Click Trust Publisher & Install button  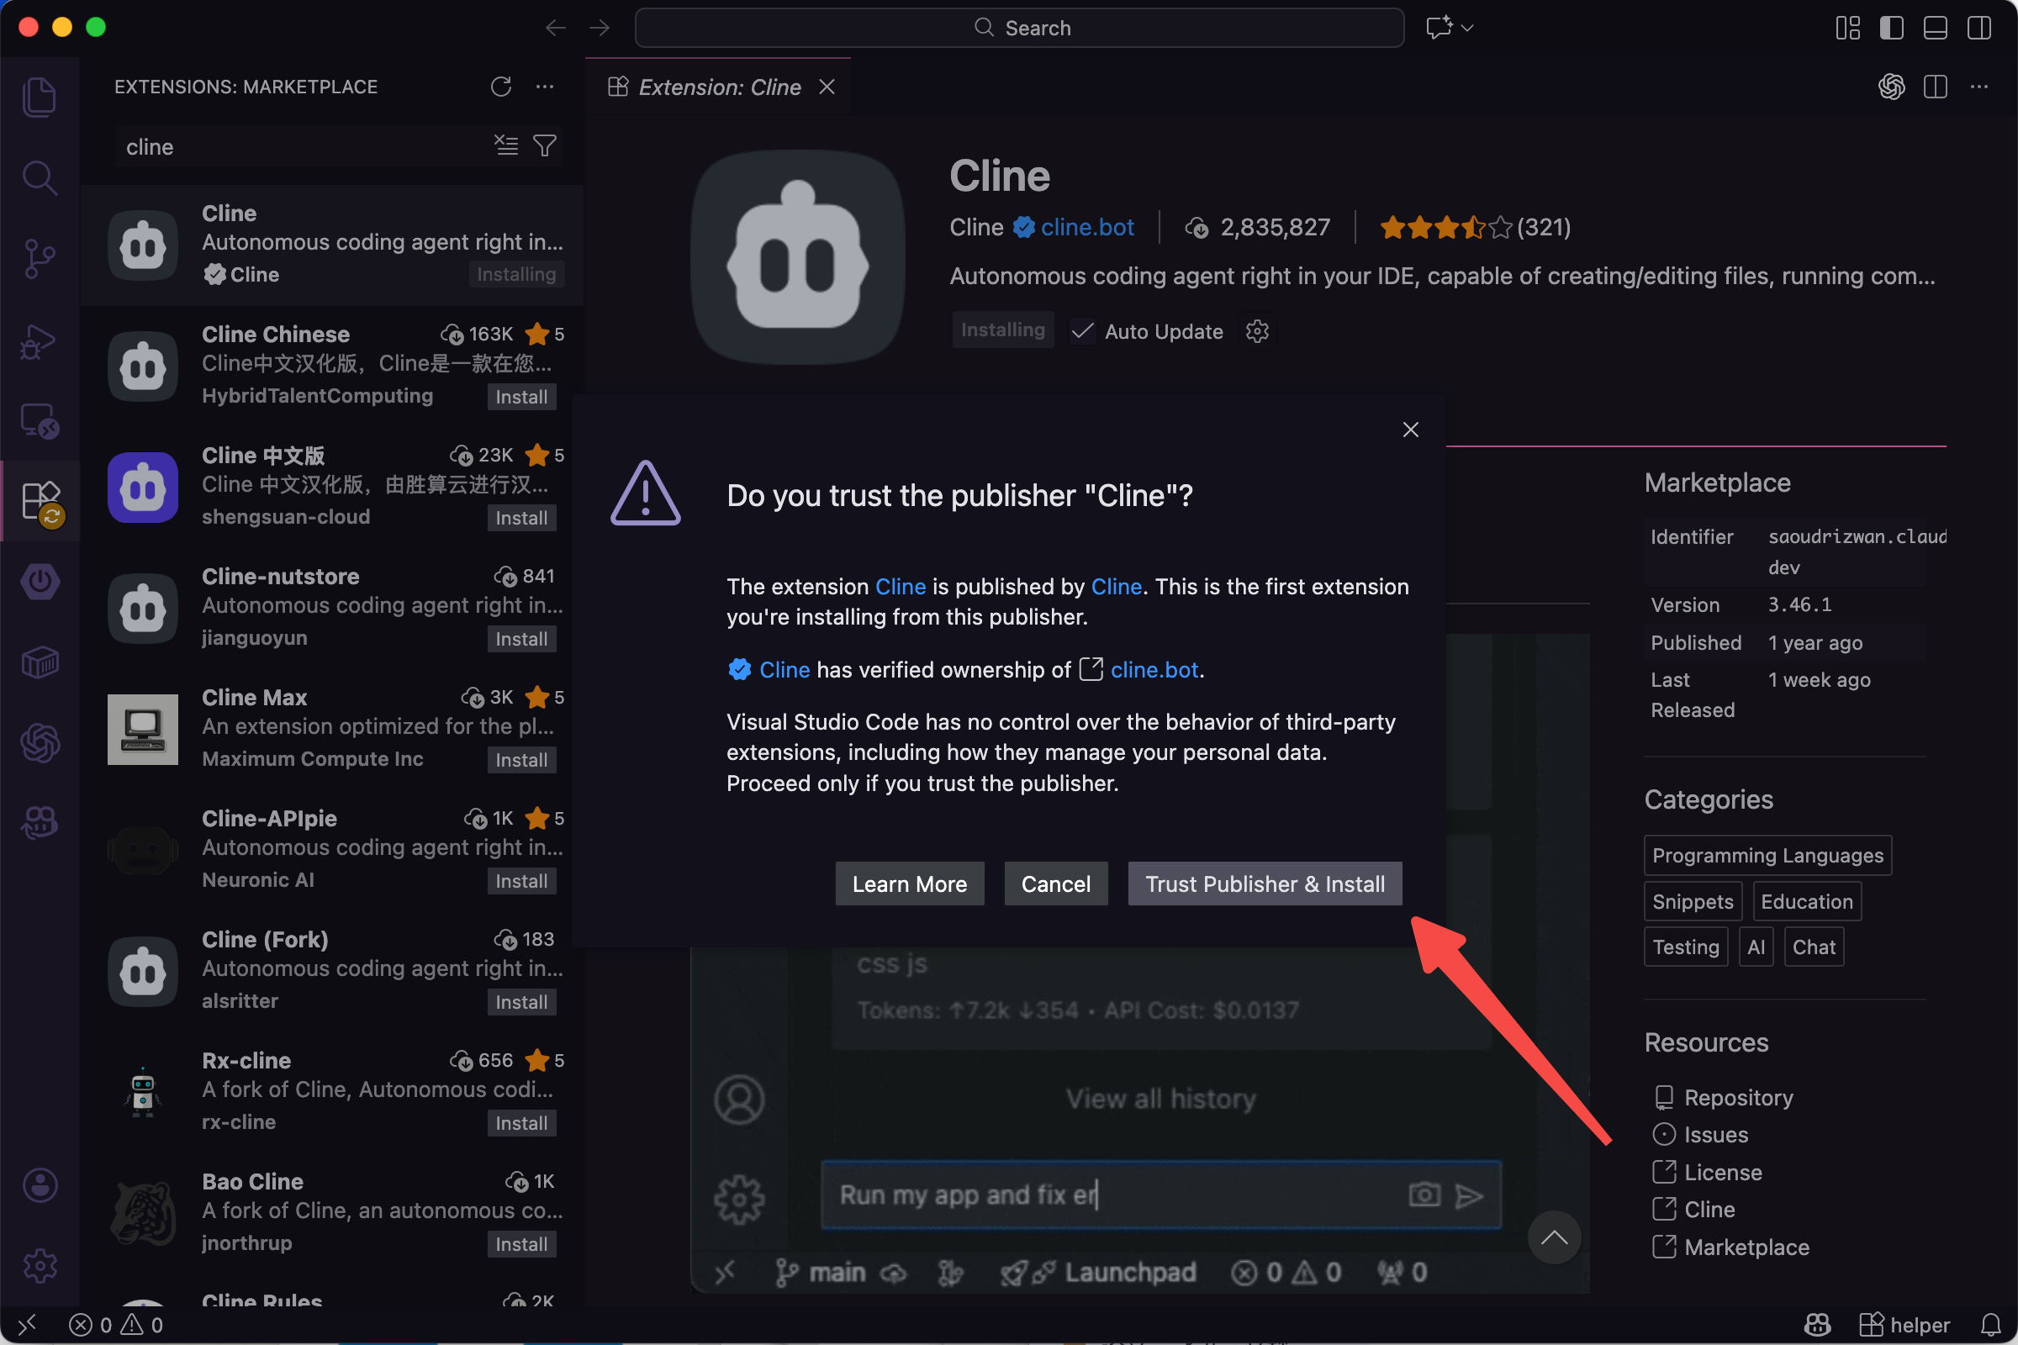tap(1265, 883)
